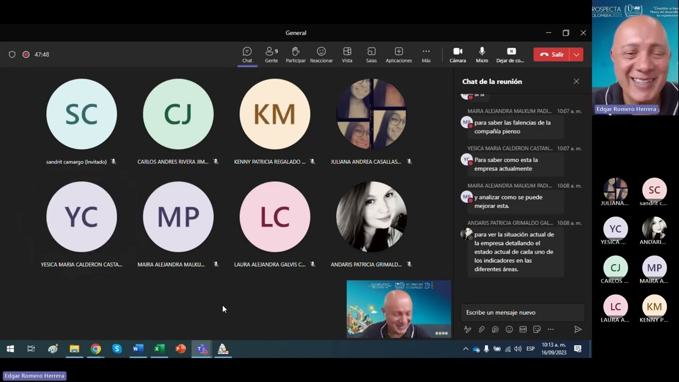Expand more compose options ellipsis
This screenshot has height=382, width=679.
[551, 329]
